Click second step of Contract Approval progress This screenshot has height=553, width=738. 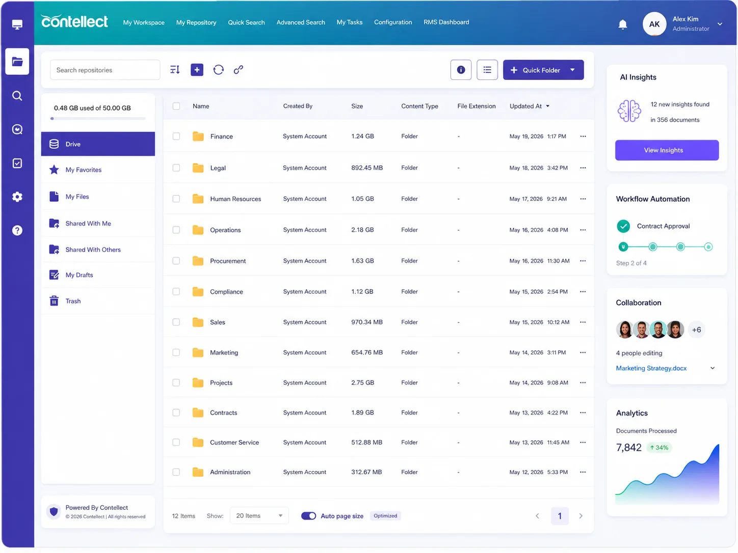pyautogui.click(x=652, y=247)
